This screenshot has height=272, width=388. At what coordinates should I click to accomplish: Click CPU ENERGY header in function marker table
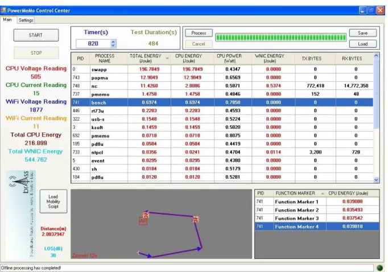(x=353, y=193)
